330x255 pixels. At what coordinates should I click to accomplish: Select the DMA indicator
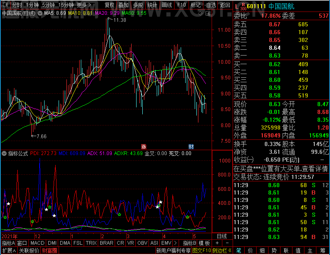(65, 243)
